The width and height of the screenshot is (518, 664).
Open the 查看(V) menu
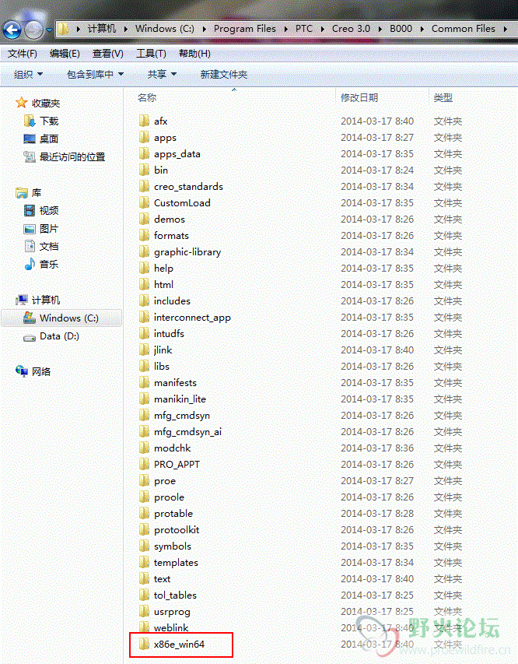(x=108, y=54)
